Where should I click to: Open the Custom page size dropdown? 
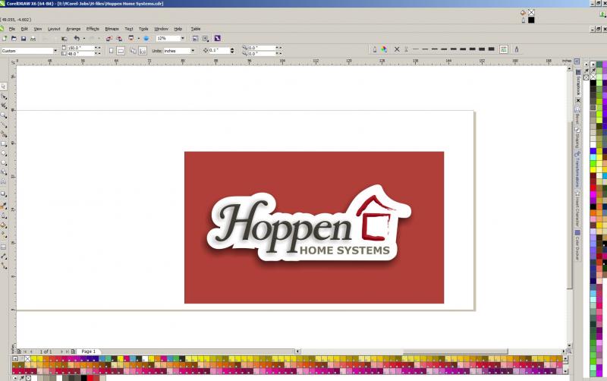point(55,51)
